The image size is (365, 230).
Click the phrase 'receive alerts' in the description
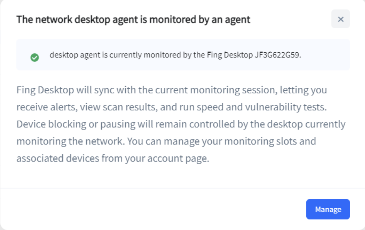pos(46,107)
